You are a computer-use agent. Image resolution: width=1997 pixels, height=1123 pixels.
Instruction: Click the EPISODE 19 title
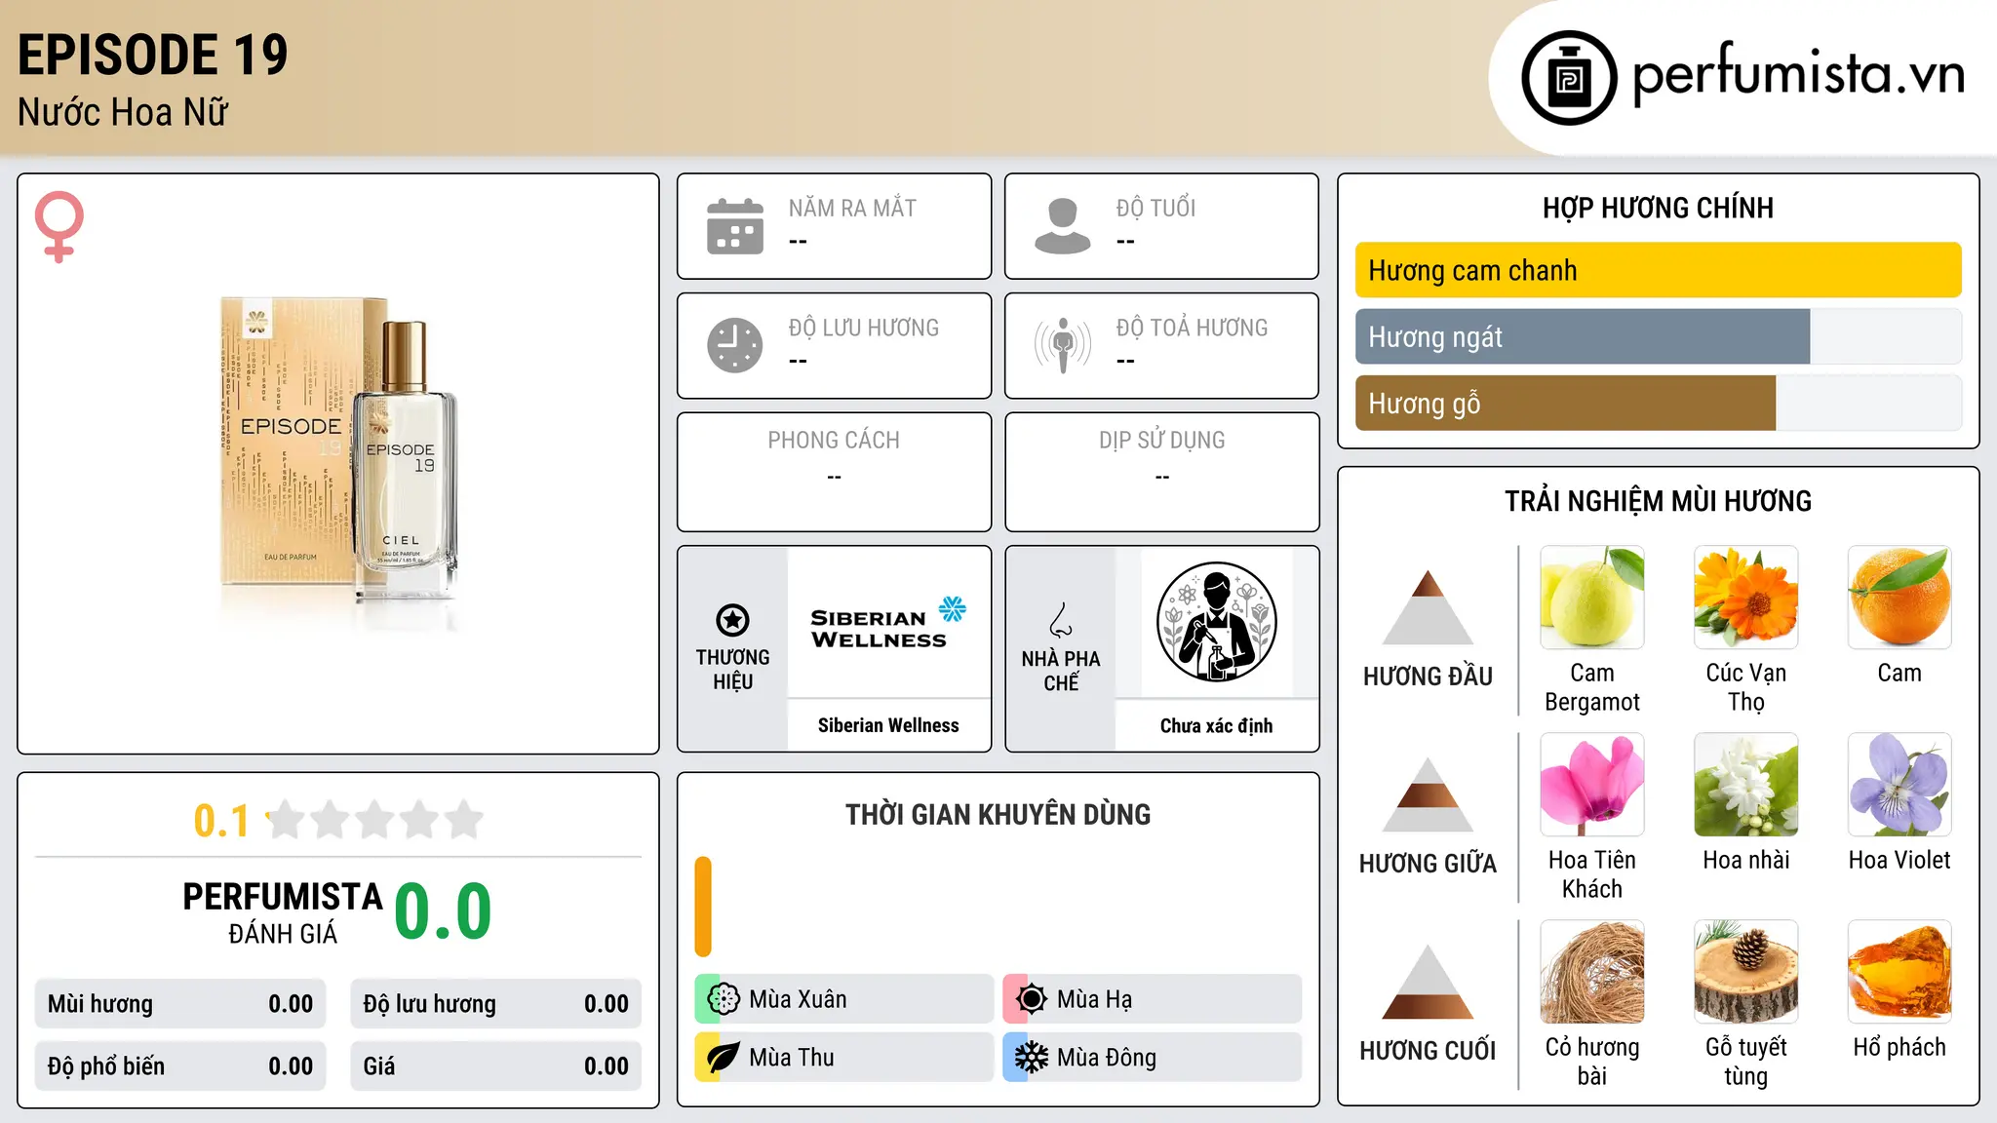[x=153, y=55]
